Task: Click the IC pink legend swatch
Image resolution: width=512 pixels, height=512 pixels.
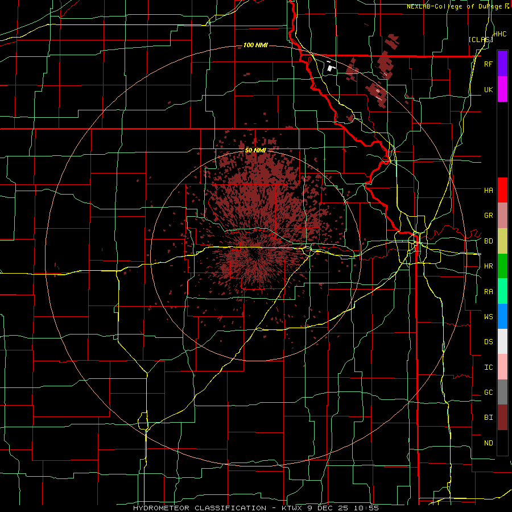Action: (502, 367)
